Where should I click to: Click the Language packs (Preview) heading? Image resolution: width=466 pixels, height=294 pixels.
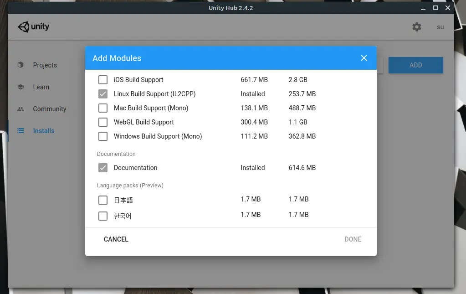click(x=130, y=186)
